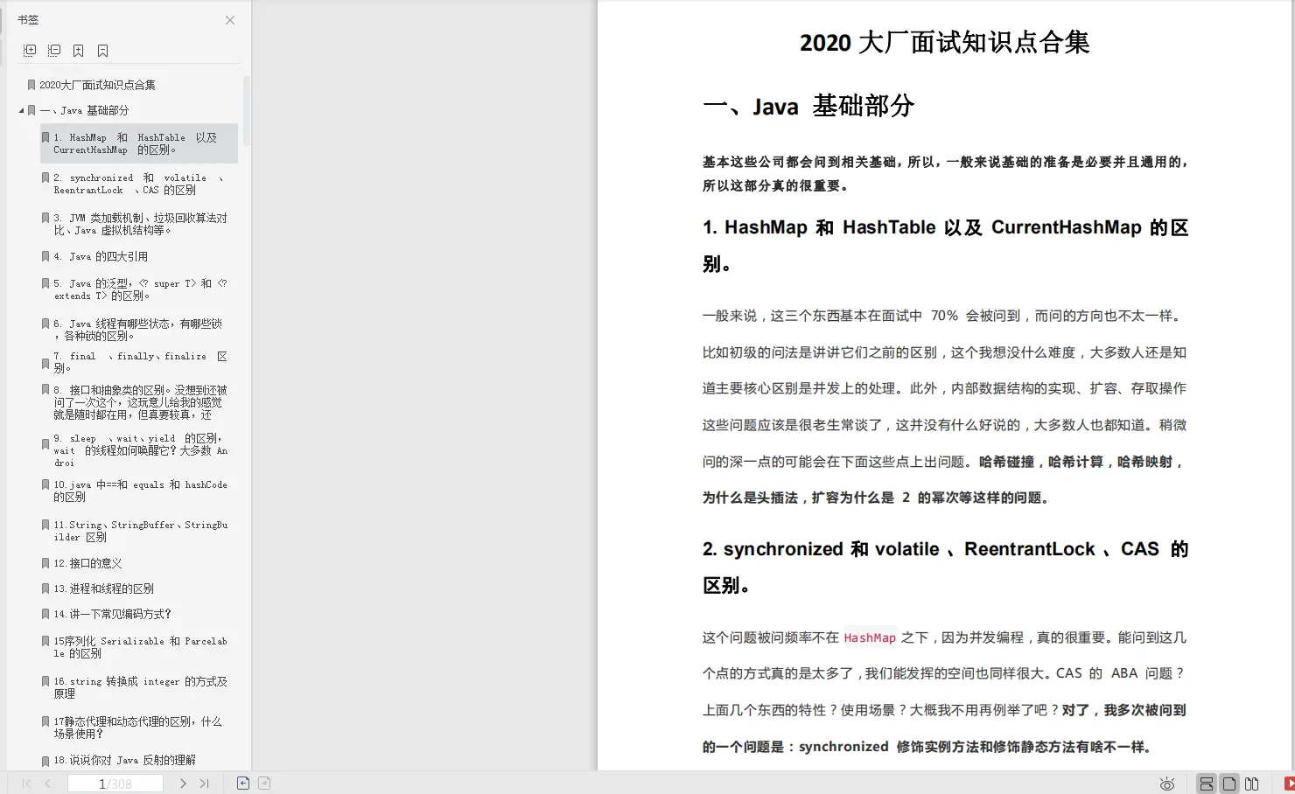Click the forward-to-next-view icon
This screenshot has width=1295, height=794.
(x=264, y=784)
